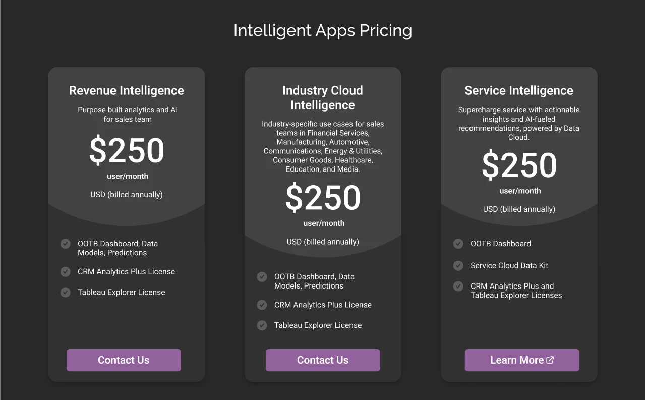This screenshot has height=400, width=646.
Task: Click the $250 price on Revenue Intelligence
Action: (x=127, y=150)
